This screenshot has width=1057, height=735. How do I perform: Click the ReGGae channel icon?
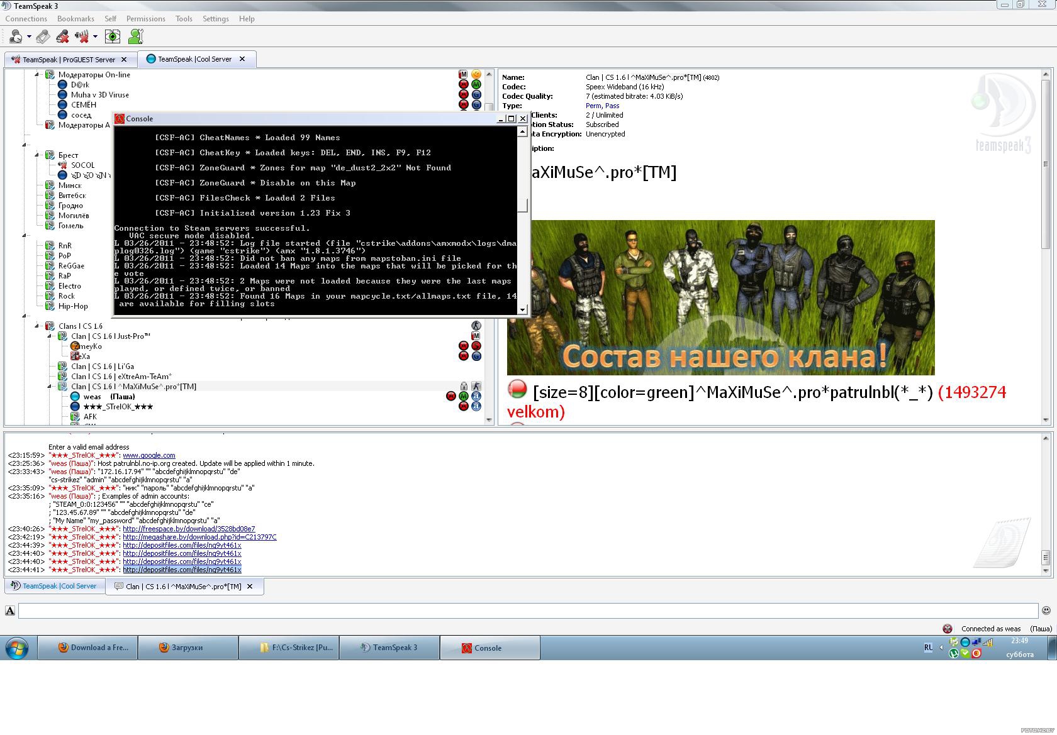tap(50, 266)
